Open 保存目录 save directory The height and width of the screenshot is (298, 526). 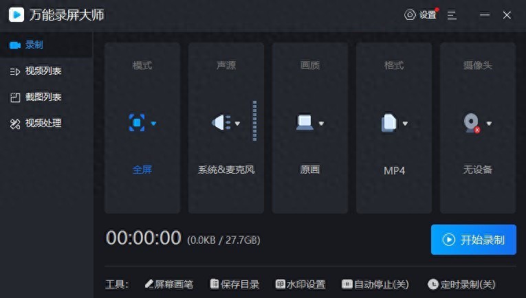(234, 284)
